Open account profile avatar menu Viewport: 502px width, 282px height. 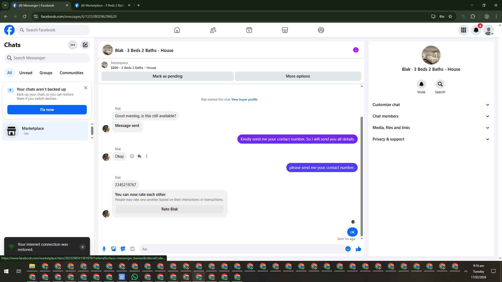pyautogui.click(x=489, y=30)
